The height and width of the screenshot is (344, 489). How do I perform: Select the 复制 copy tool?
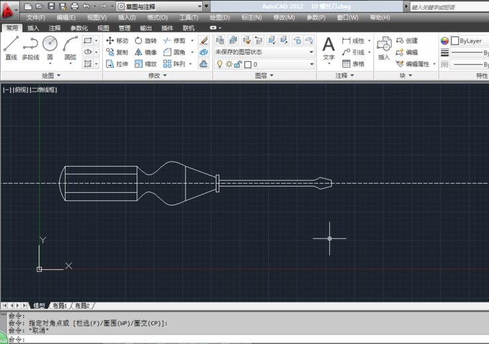[x=117, y=52]
